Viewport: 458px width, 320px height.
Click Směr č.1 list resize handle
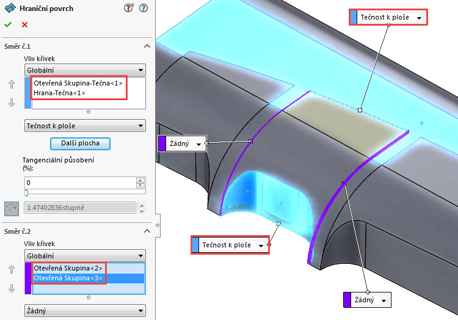pyautogui.click(x=89, y=112)
